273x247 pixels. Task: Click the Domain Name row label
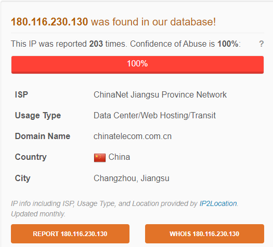[x=43, y=136]
